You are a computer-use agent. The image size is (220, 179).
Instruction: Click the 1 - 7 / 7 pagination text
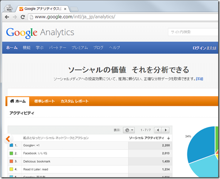tap(145, 130)
